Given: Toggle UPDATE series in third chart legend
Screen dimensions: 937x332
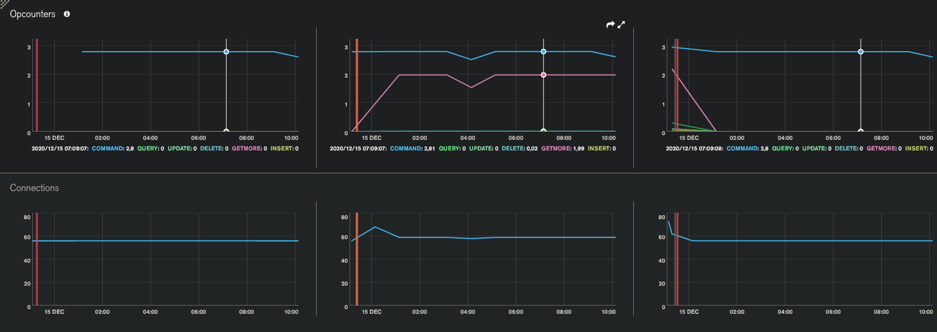Looking at the screenshot, I should click(817, 149).
